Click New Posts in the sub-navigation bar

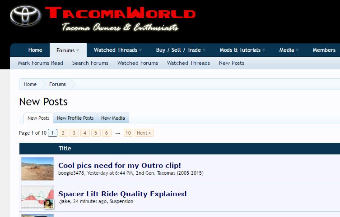232,63
